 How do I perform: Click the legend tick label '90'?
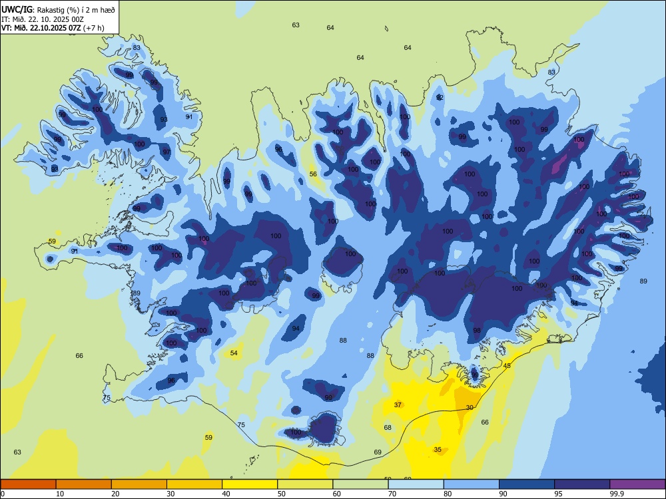click(503, 494)
